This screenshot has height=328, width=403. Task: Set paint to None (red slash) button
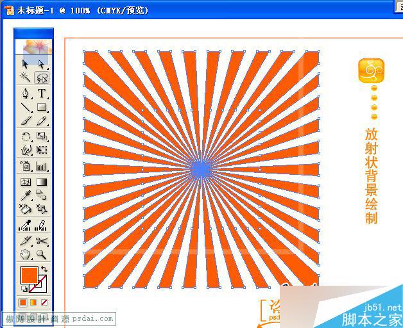(44, 302)
